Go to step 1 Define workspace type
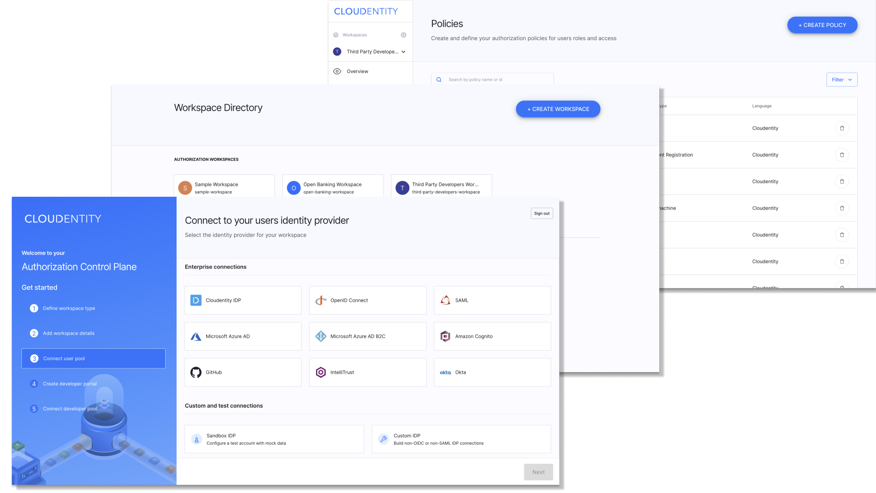Screen dimensions: 876x493 coord(94,308)
